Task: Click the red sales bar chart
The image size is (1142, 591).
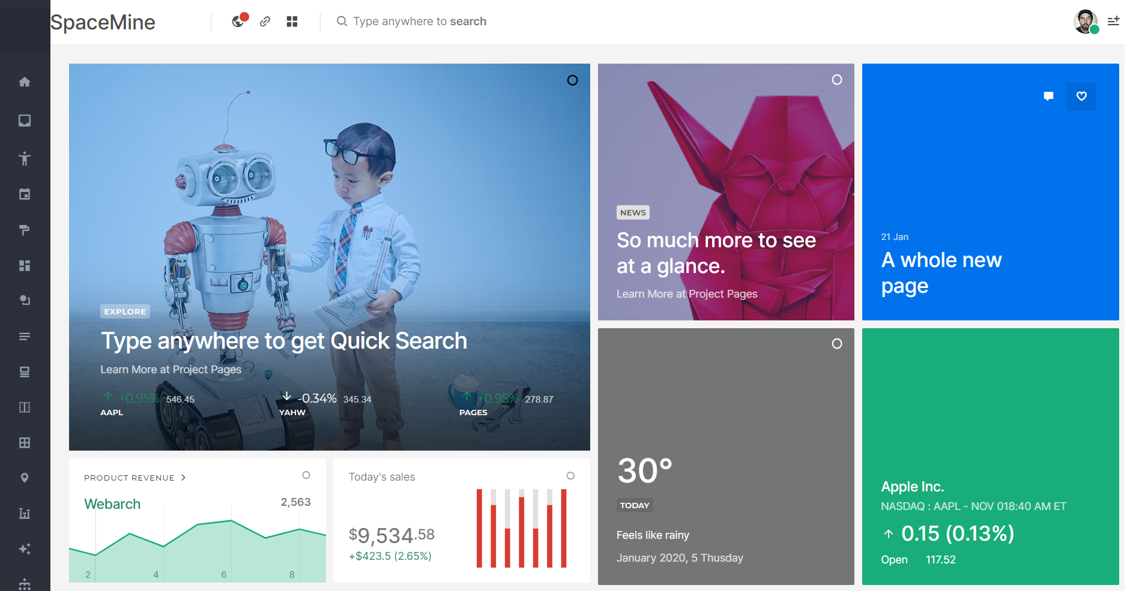Action: point(522,528)
